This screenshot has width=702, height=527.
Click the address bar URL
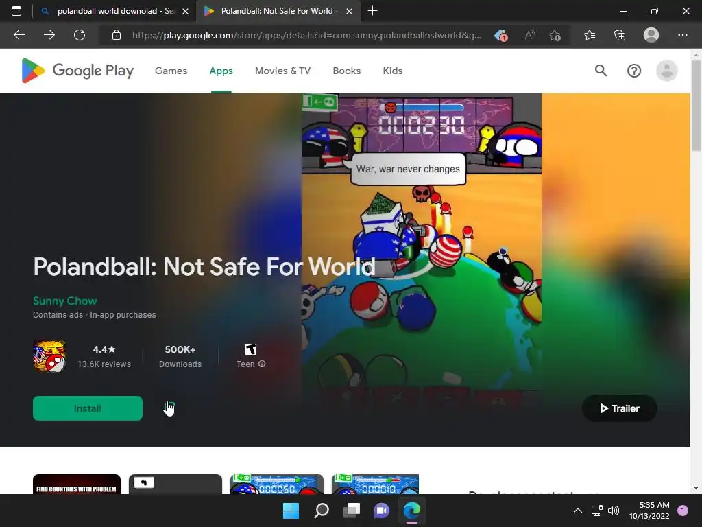pyautogui.click(x=306, y=35)
